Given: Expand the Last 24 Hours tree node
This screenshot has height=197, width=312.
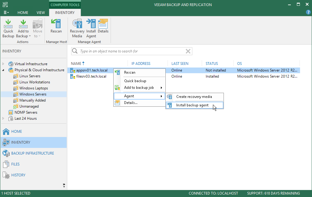Looking at the screenshot, I should click(3, 119).
